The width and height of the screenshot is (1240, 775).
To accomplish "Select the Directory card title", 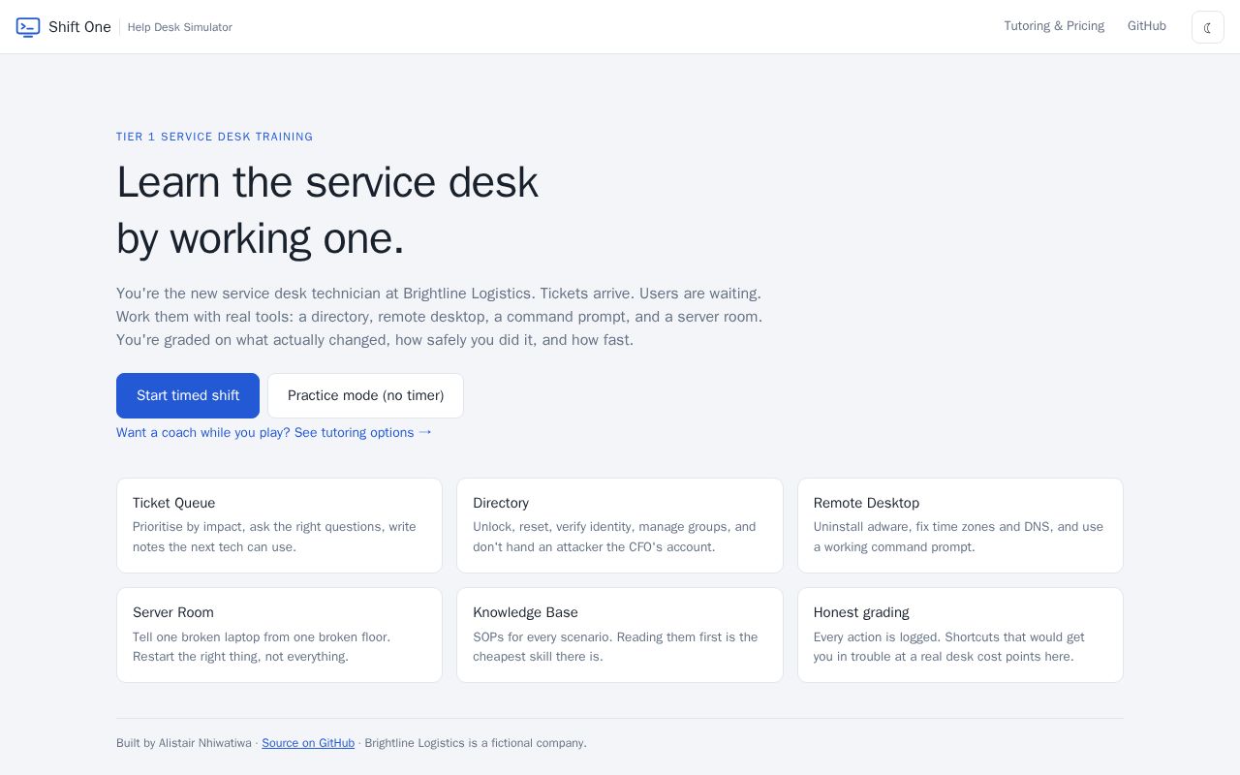I will [501, 503].
